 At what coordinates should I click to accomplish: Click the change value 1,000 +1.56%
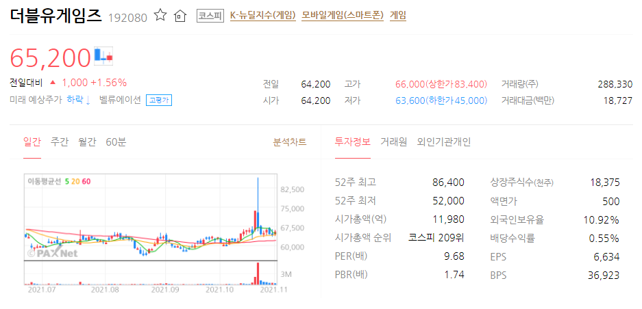pyautogui.click(x=94, y=83)
